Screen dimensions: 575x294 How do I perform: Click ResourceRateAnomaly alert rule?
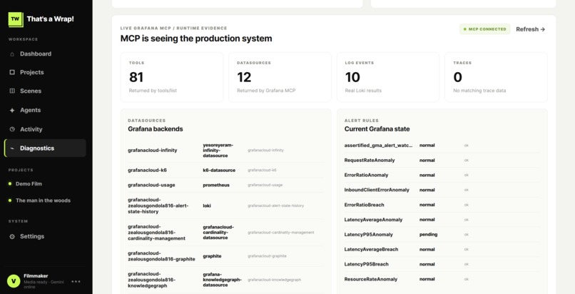pos(371,279)
